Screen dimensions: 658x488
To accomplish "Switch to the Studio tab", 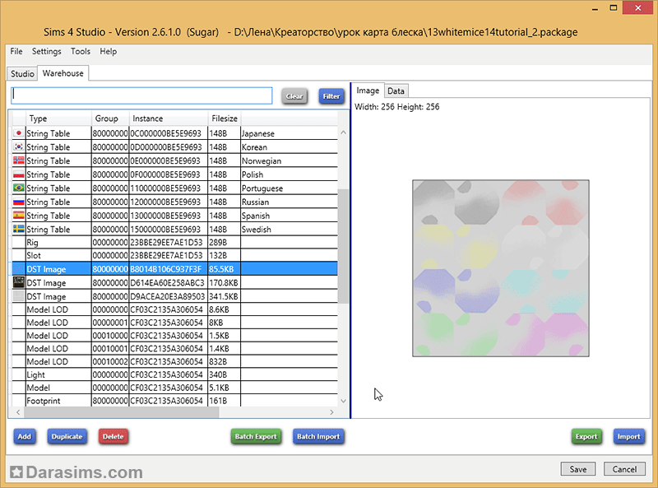I will (22, 73).
